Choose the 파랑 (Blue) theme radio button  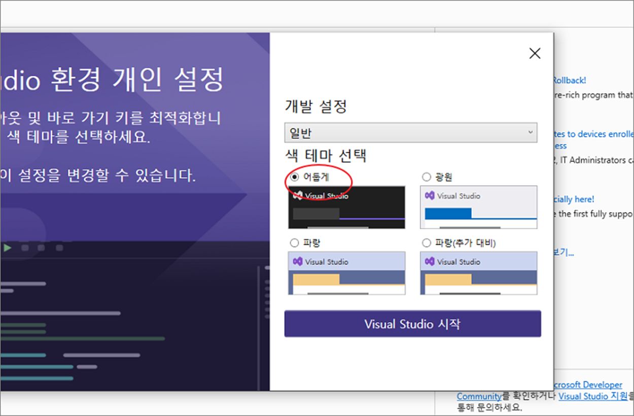tap(295, 243)
